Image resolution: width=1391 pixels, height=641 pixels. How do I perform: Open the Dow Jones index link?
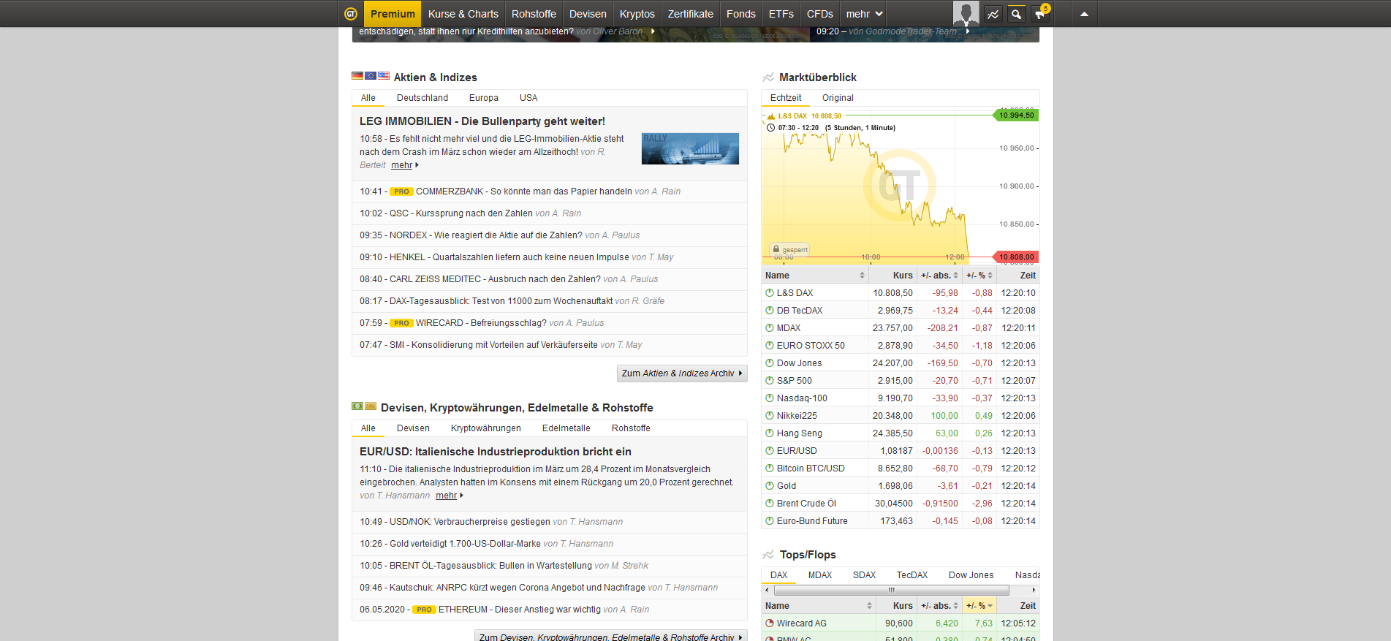click(x=799, y=363)
